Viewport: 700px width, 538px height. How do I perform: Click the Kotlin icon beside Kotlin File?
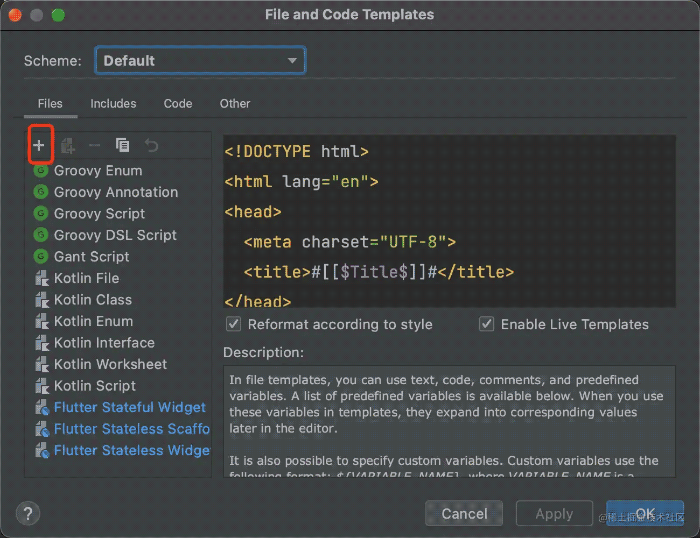tap(41, 278)
